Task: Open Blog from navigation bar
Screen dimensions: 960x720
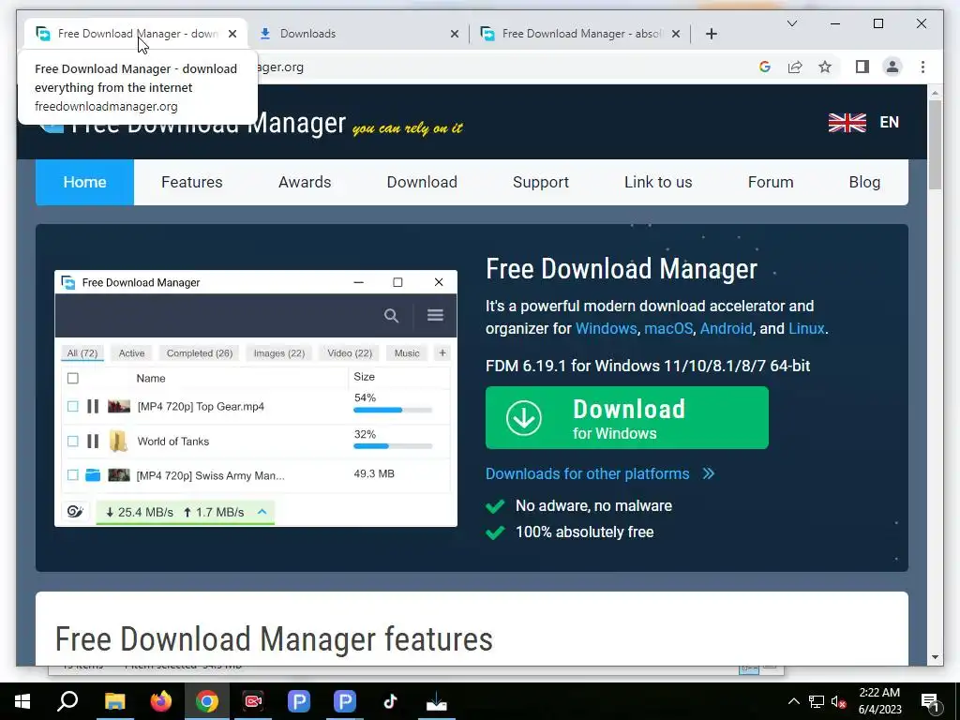Action: pos(864,183)
